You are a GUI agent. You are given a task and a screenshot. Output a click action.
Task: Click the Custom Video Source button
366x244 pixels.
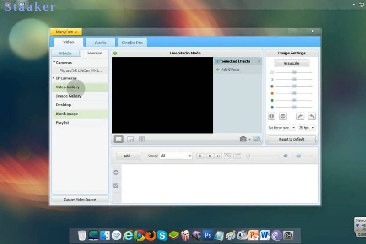click(80, 200)
